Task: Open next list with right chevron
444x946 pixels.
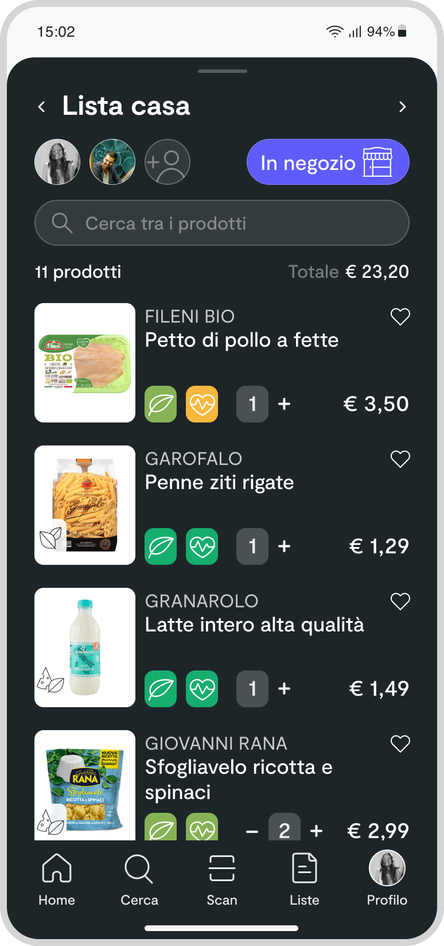Action: (x=403, y=107)
